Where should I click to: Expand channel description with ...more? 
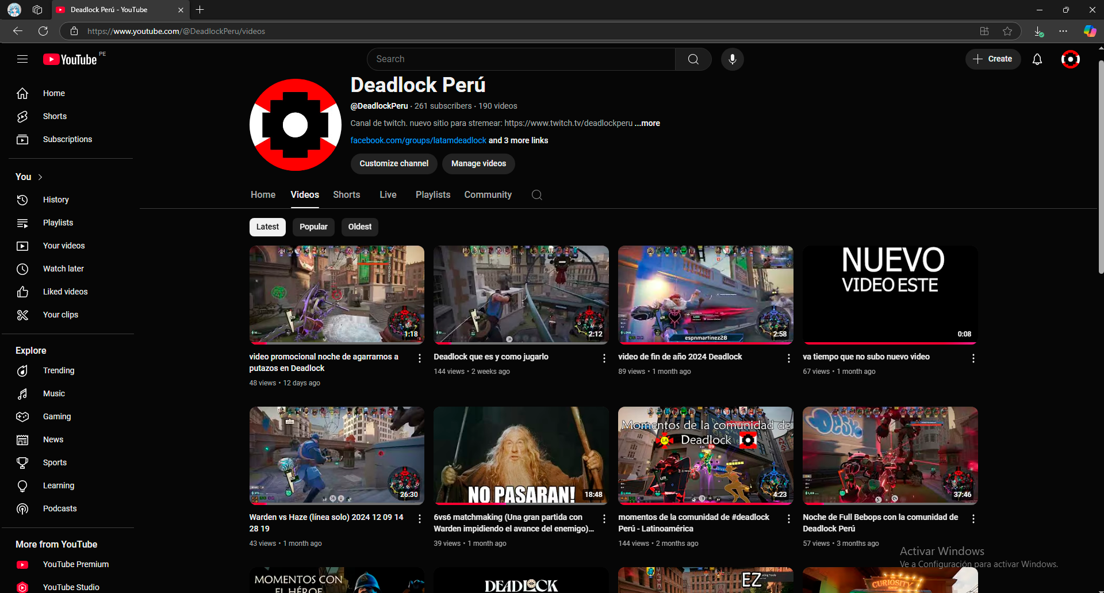pos(647,123)
